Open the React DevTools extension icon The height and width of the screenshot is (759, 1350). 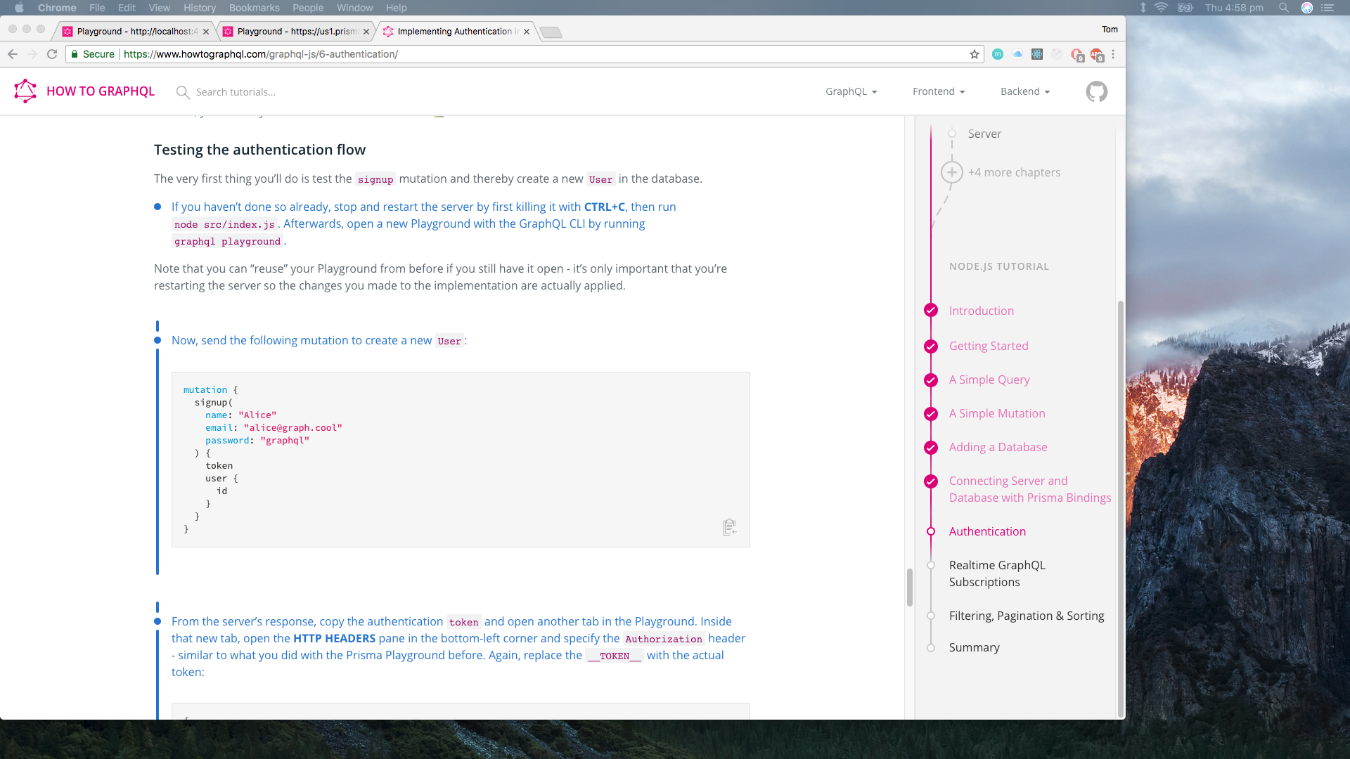tap(1037, 54)
